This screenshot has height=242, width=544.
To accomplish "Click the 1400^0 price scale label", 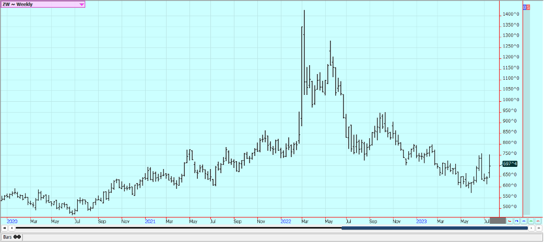I will tap(511, 14).
